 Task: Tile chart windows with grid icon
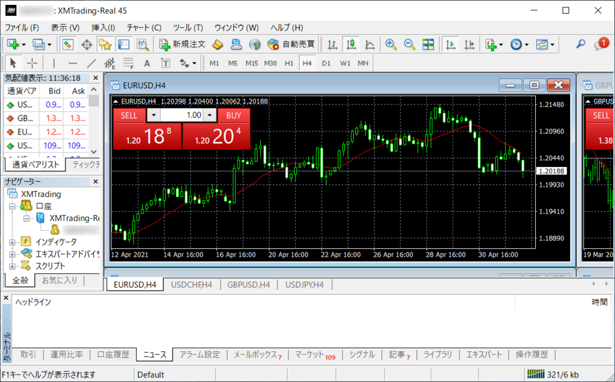pyautogui.click(x=428, y=44)
